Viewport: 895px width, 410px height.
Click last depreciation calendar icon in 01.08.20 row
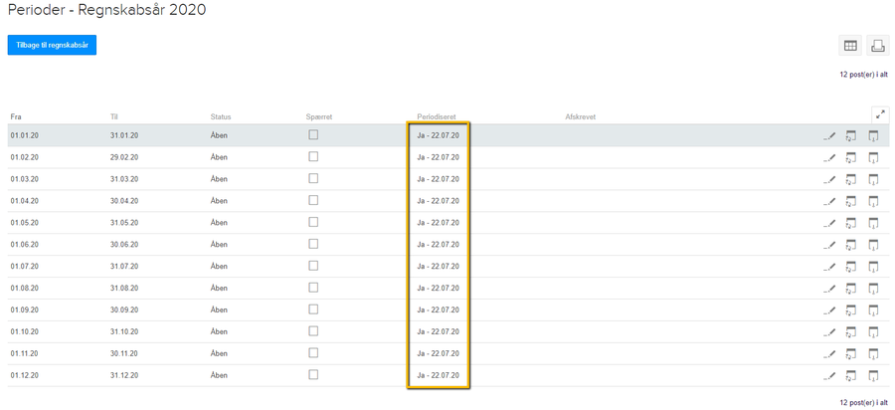coord(873,289)
